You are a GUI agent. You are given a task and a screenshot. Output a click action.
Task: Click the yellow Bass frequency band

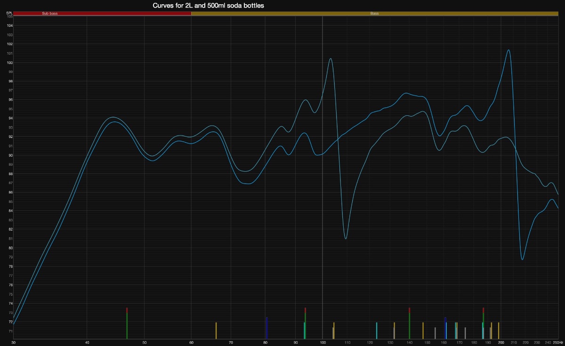click(374, 14)
